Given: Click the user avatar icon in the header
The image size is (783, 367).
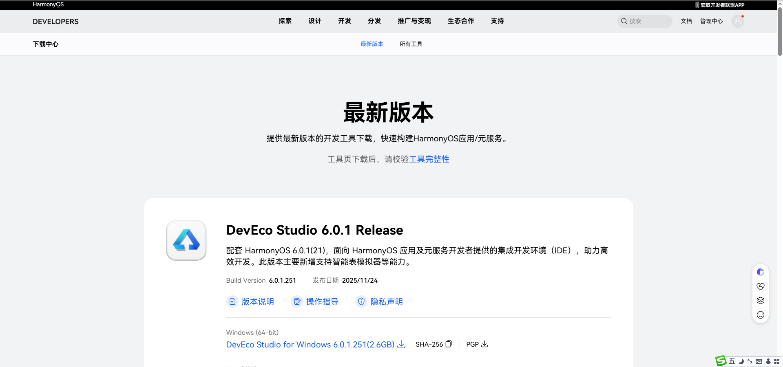Looking at the screenshot, I should 737,21.
